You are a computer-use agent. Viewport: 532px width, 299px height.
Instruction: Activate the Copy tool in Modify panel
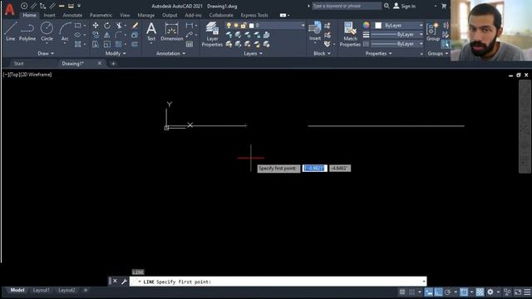(x=96, y=35)
